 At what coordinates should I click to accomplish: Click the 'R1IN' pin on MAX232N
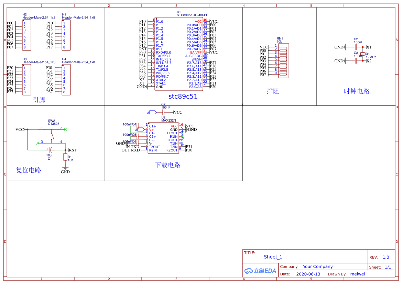(x=174, y=136)
